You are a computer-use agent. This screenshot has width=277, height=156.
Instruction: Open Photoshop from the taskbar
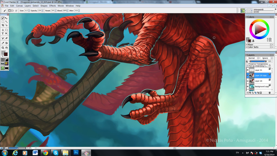(x=76, y=153)
